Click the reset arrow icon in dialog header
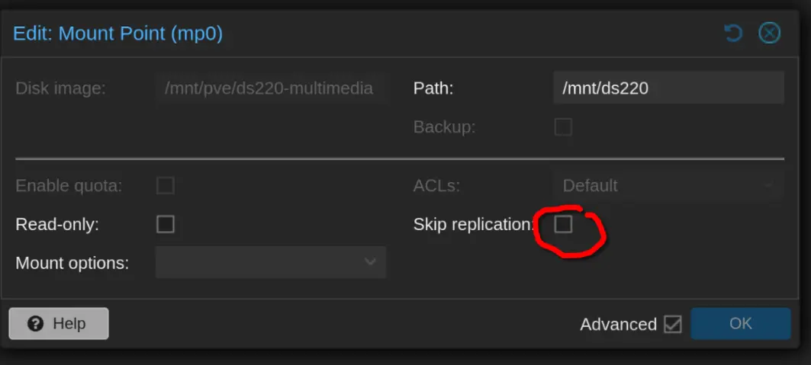811x365 pixels. pyautogui.click(x=733, y=34)
